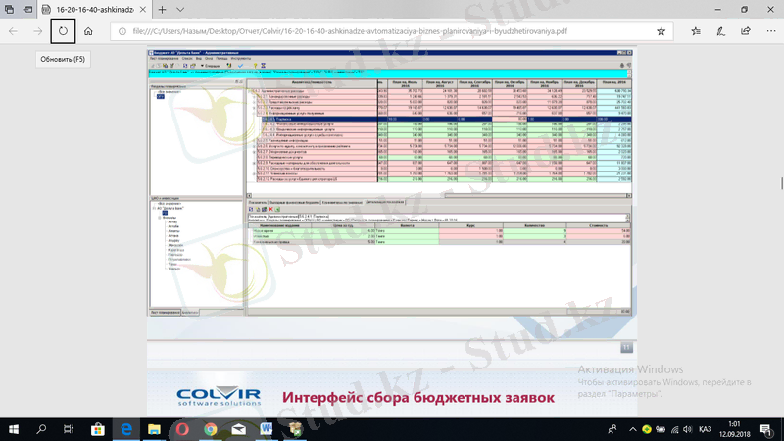Show hidden system tray icons
The image size is (784, 441).
point(631,429)
